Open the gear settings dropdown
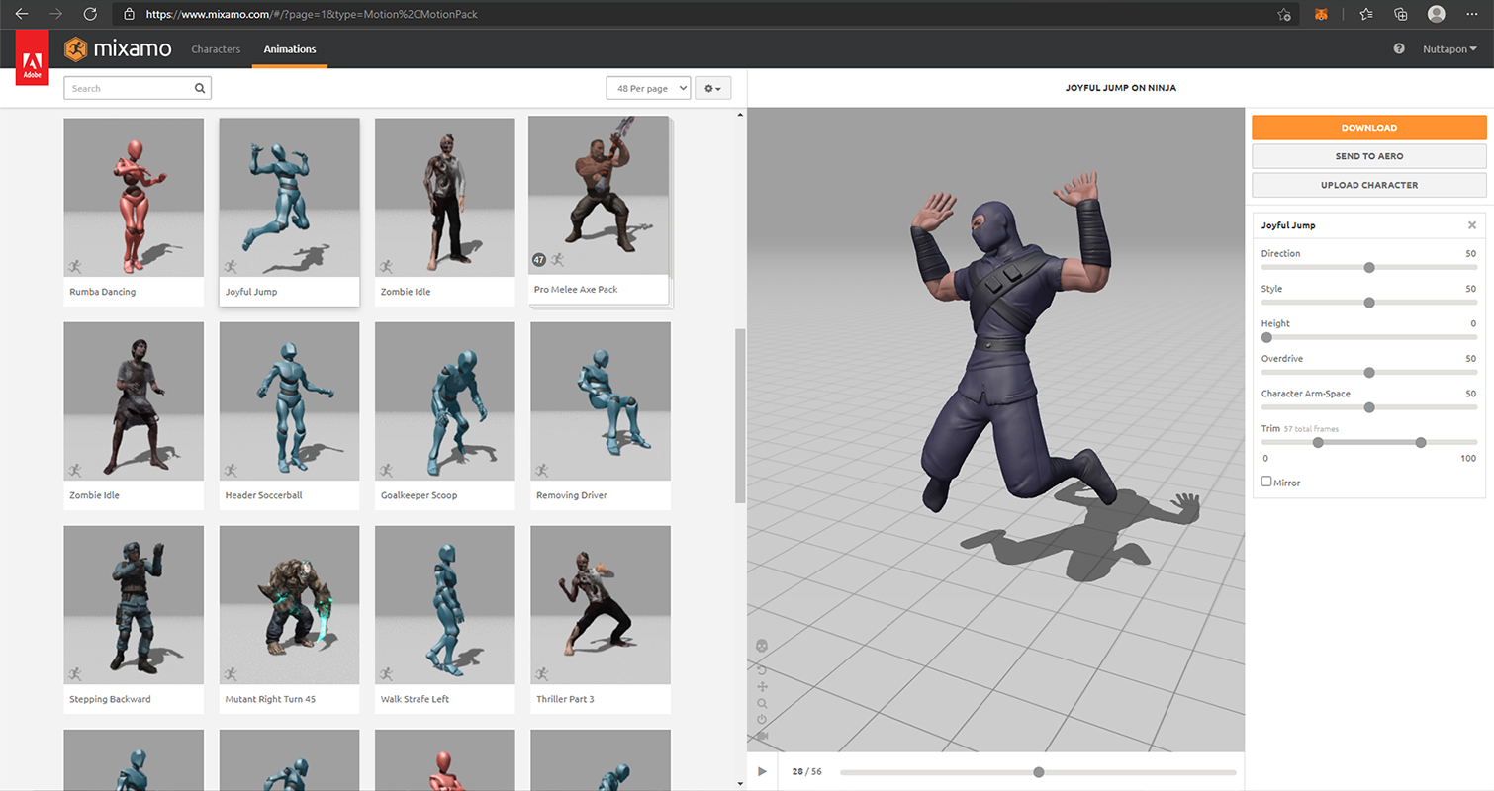 pyautogui.click(x=712, y=88)
